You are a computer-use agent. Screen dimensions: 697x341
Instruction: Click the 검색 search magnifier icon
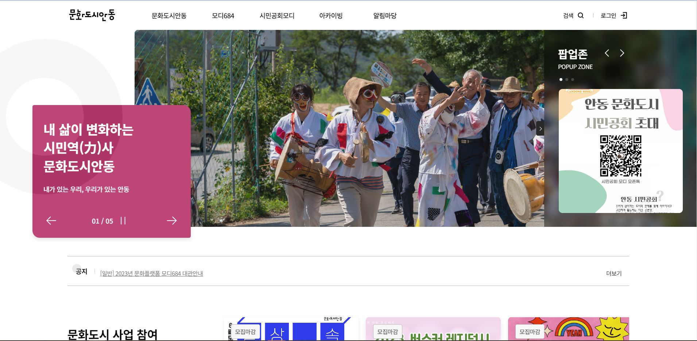[581, 15]
